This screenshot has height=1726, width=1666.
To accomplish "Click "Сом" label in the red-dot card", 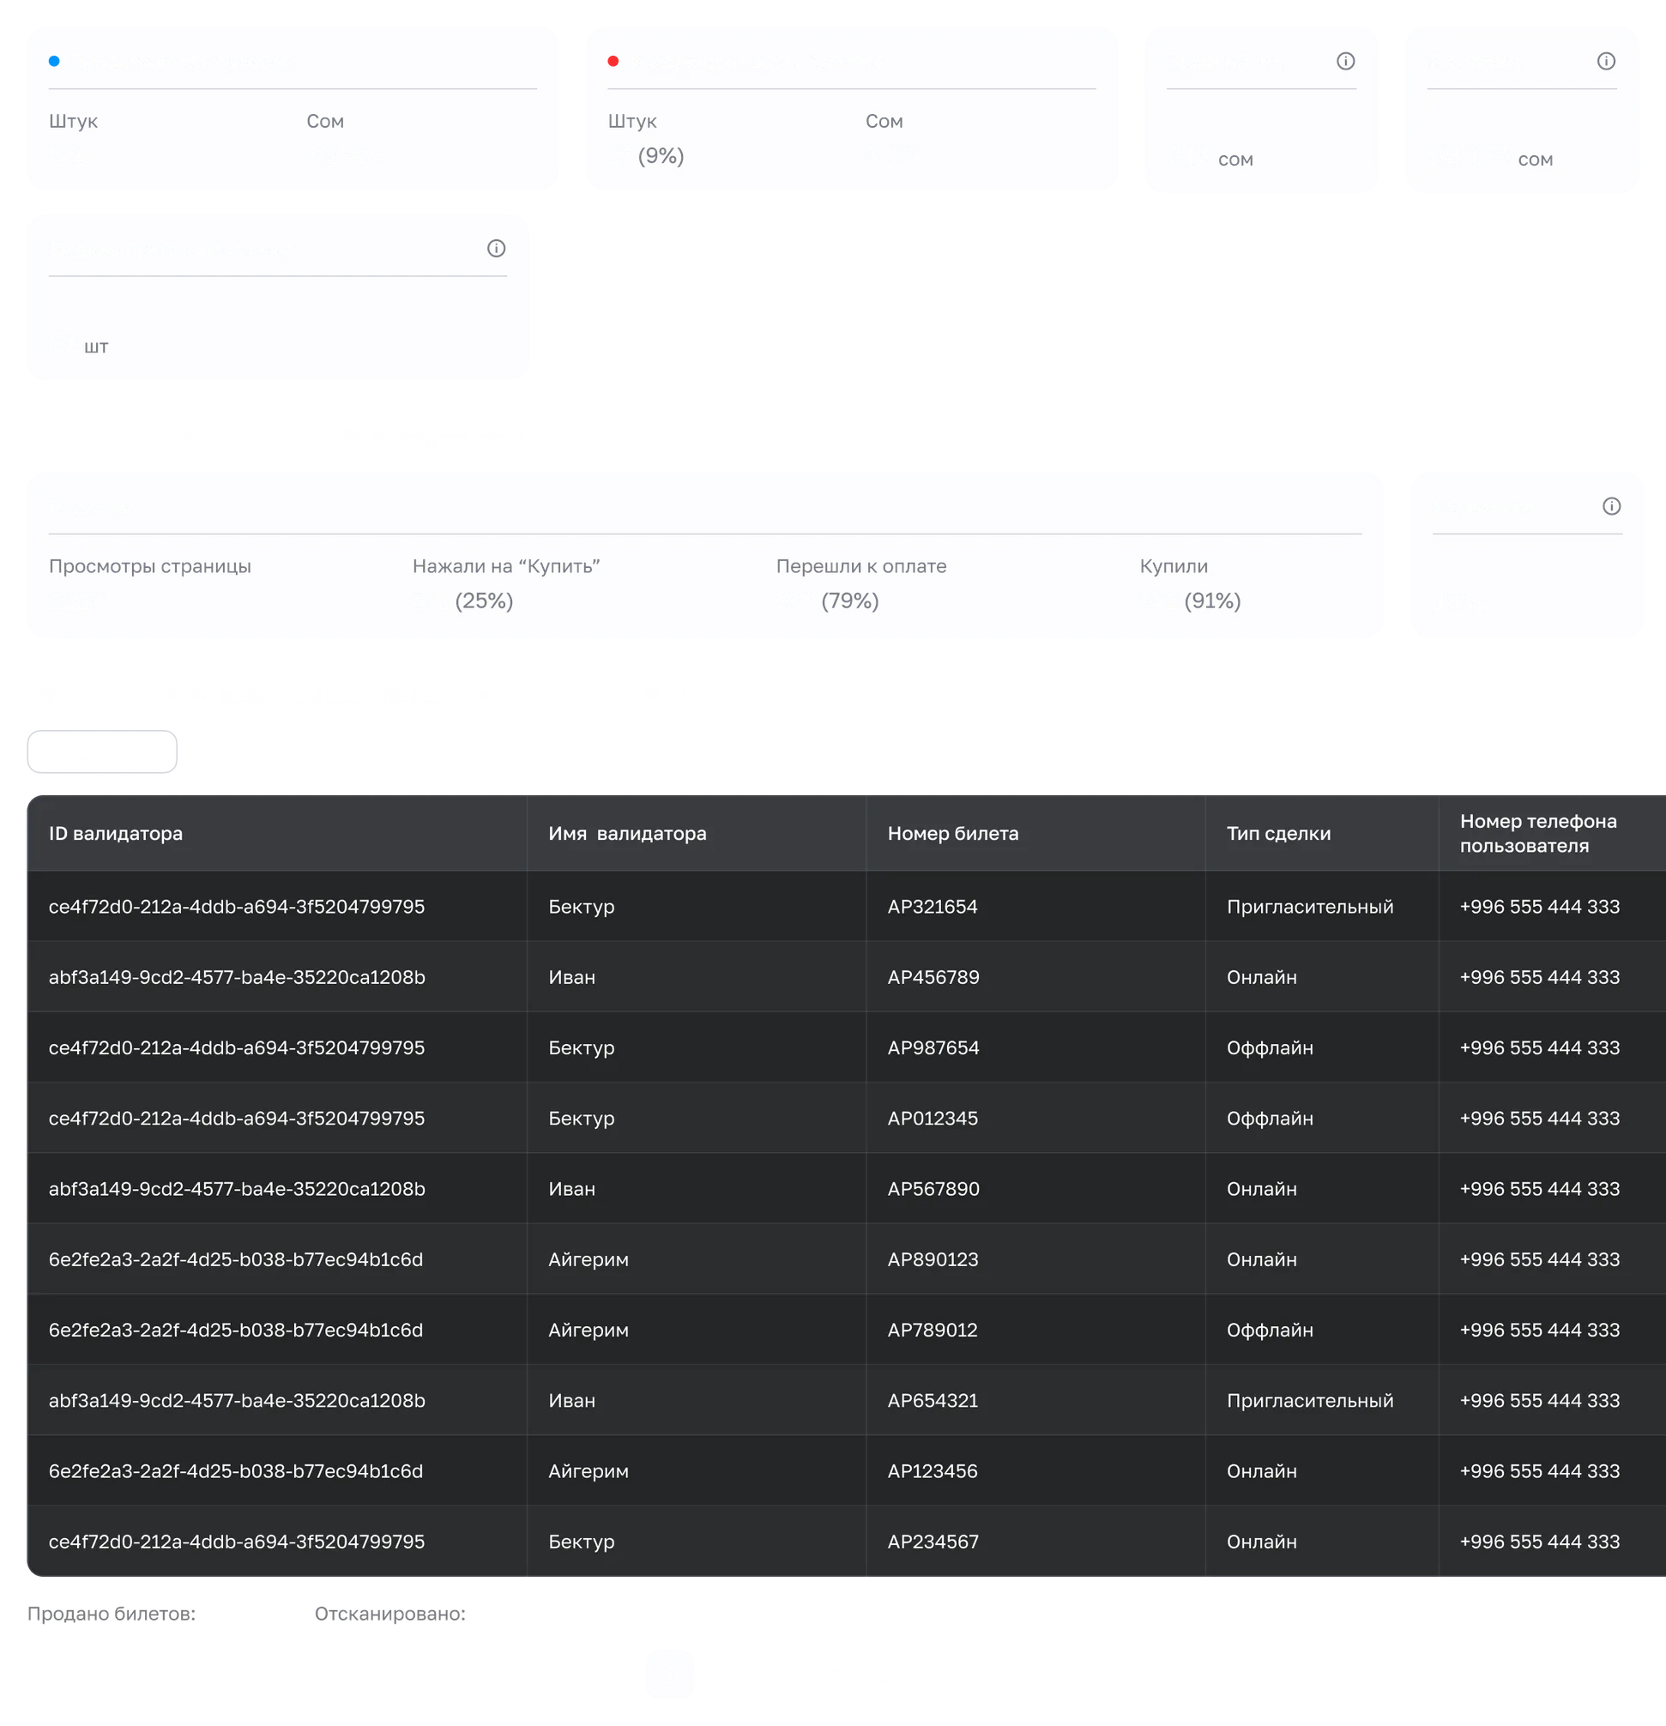I will click(884, 121).
